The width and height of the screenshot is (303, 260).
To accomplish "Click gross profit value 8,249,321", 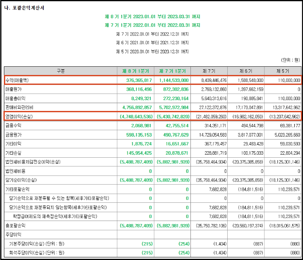I will [141, 98].
